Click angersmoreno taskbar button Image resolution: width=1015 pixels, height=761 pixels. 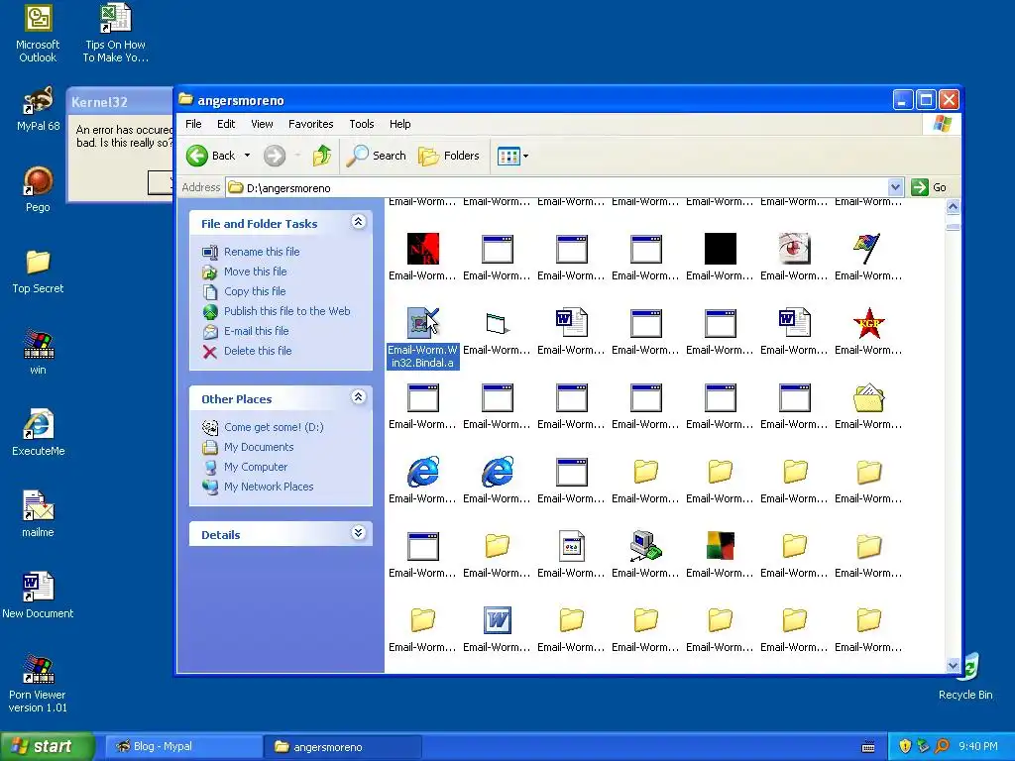343,746
